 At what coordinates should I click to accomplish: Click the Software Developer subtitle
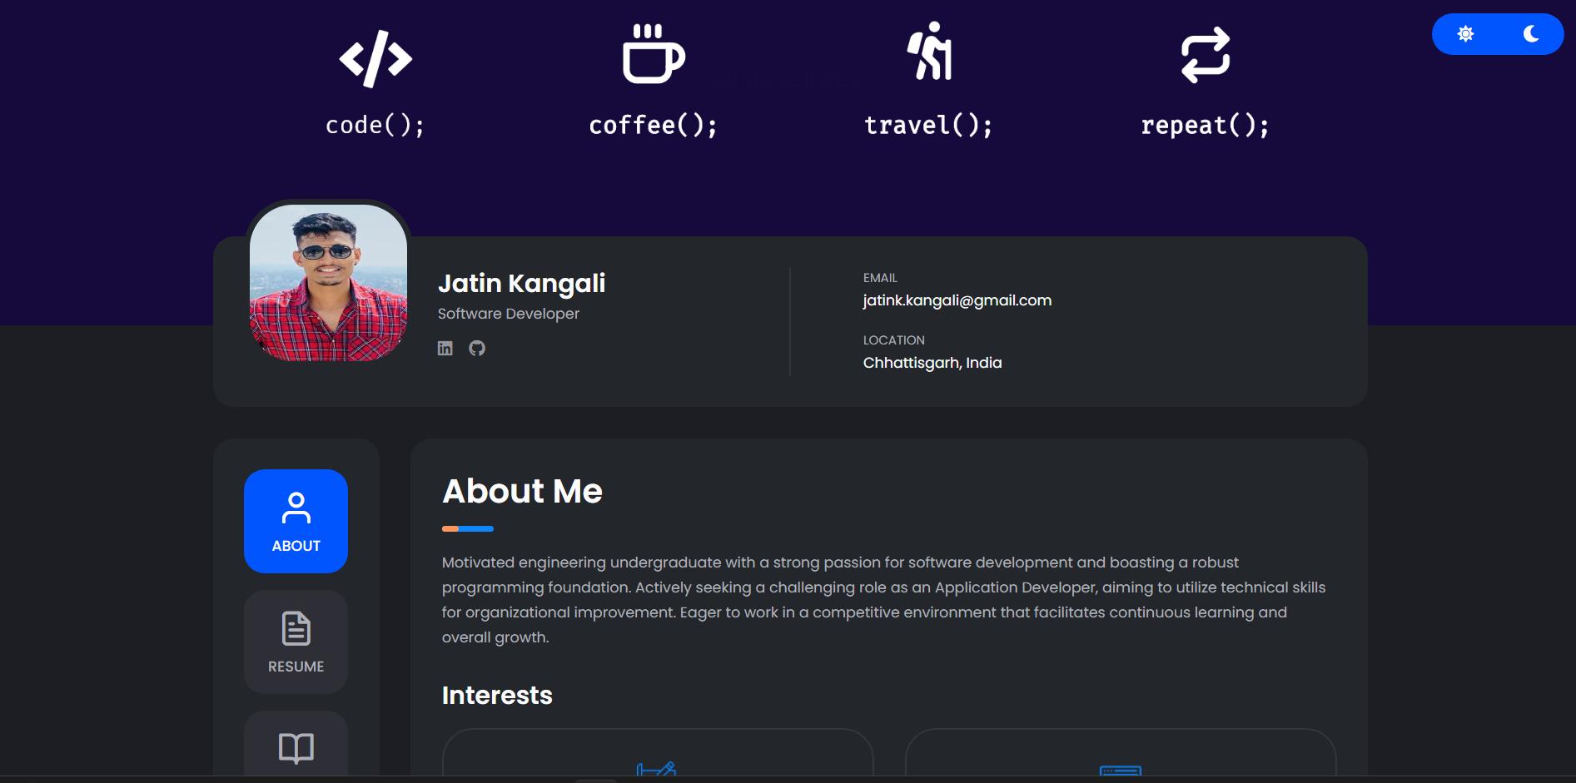pos(509,314)
